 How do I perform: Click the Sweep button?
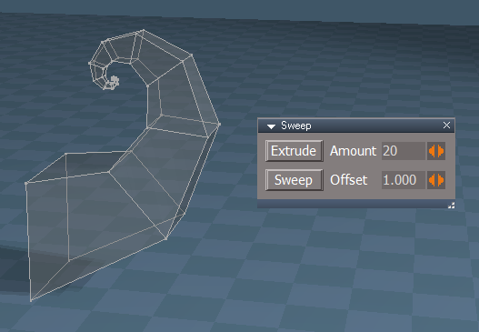pos(294,180)
